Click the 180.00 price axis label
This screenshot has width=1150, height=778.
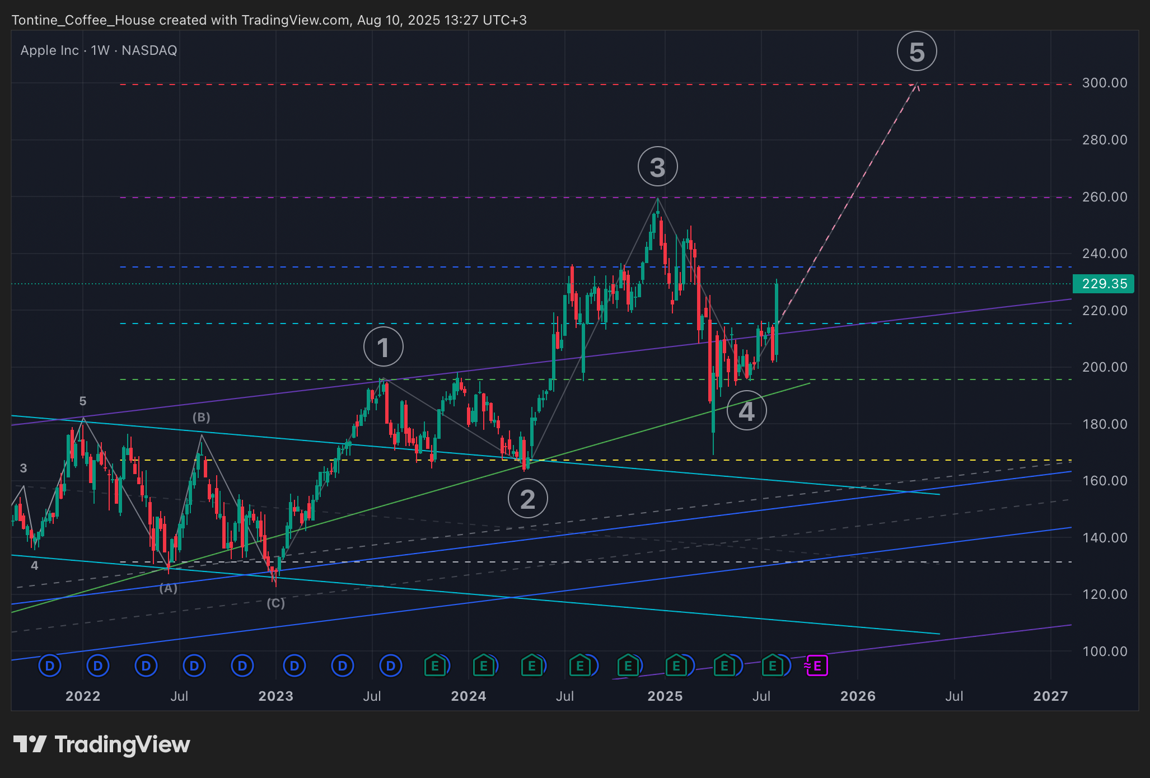(1105, 424)
